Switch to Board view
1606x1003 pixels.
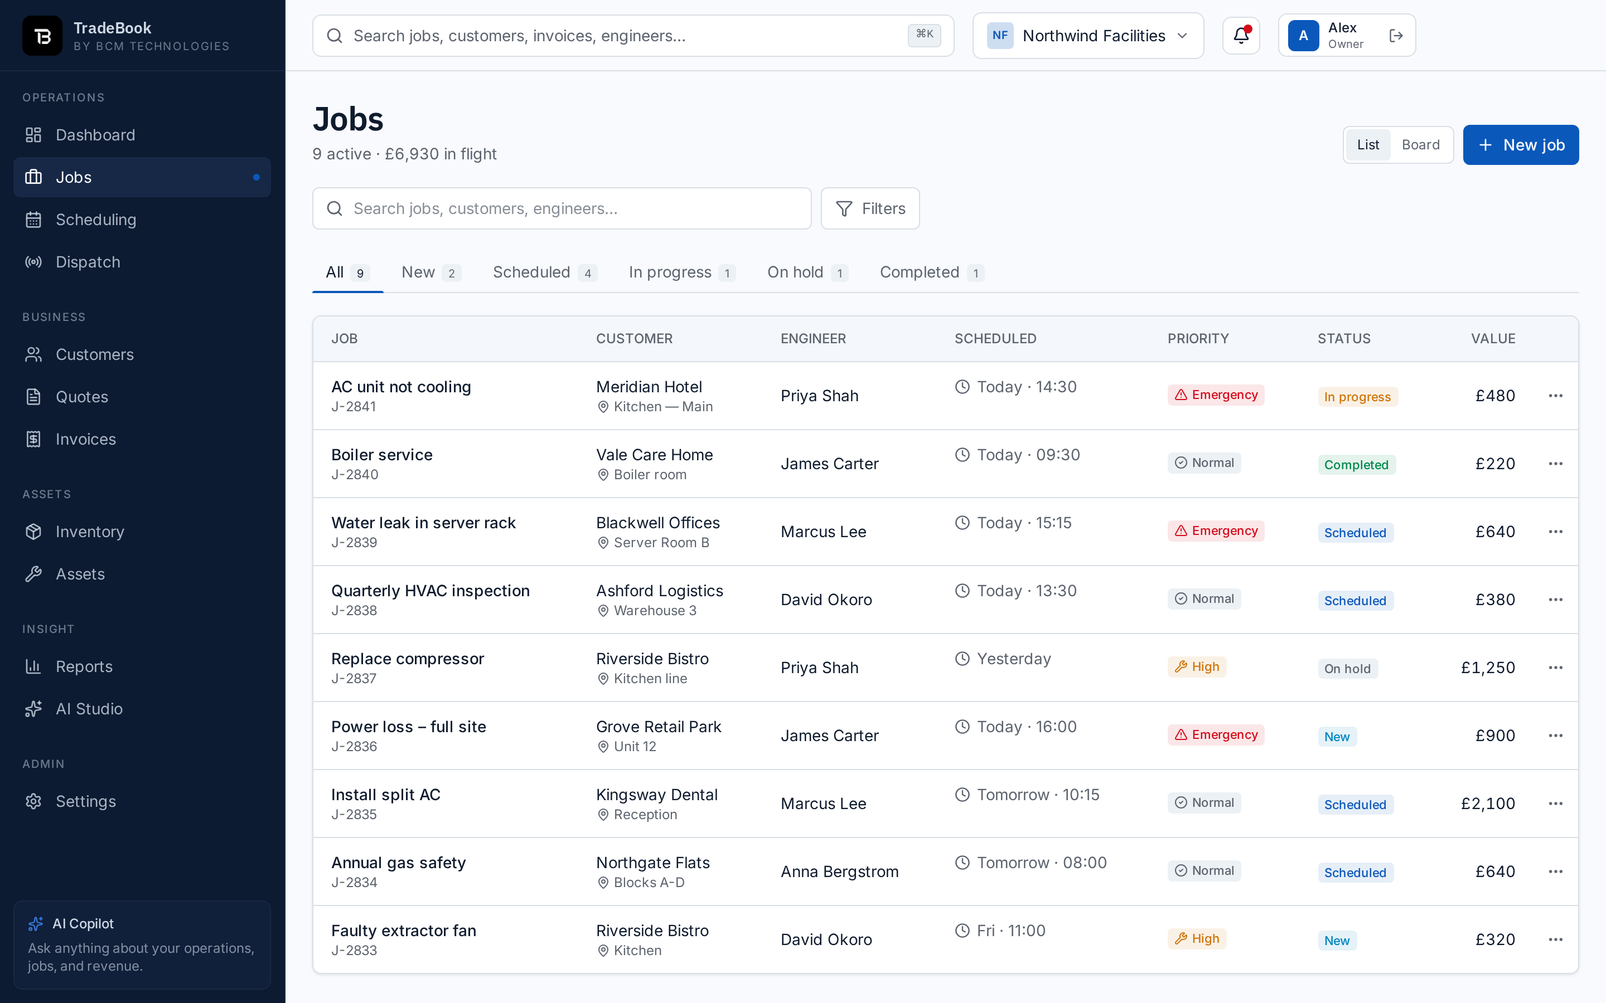click(x=1421, y=145)
